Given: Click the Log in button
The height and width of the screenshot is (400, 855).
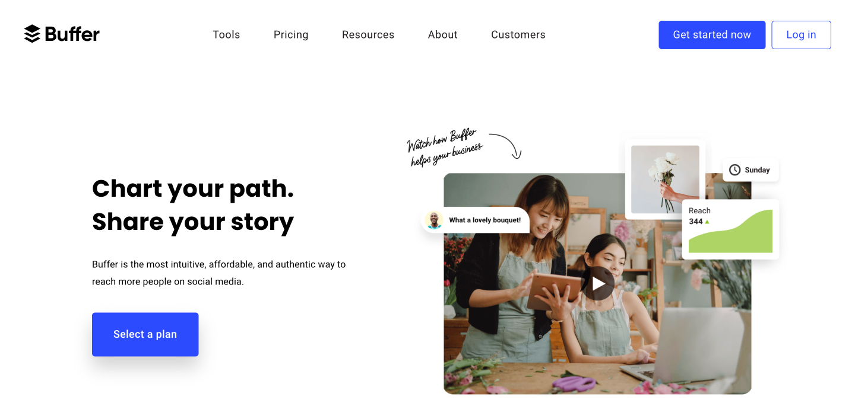Looking at the screenshot, I should [801, 35].
